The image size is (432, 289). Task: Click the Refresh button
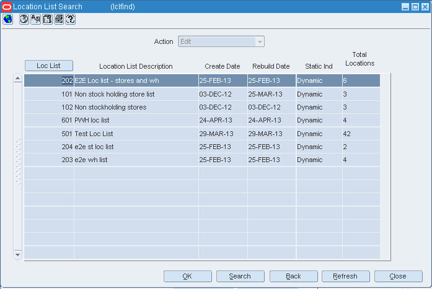coord(346,276)
